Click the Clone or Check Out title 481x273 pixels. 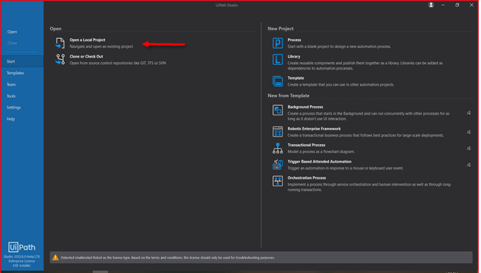pos(86,56)
